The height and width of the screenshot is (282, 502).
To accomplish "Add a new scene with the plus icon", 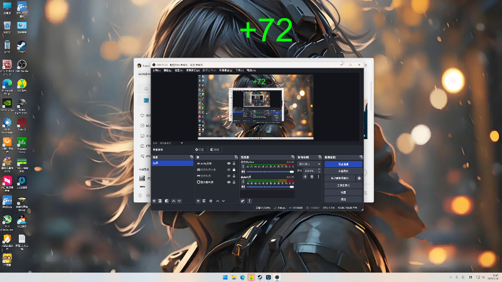I will click(154, 201).
